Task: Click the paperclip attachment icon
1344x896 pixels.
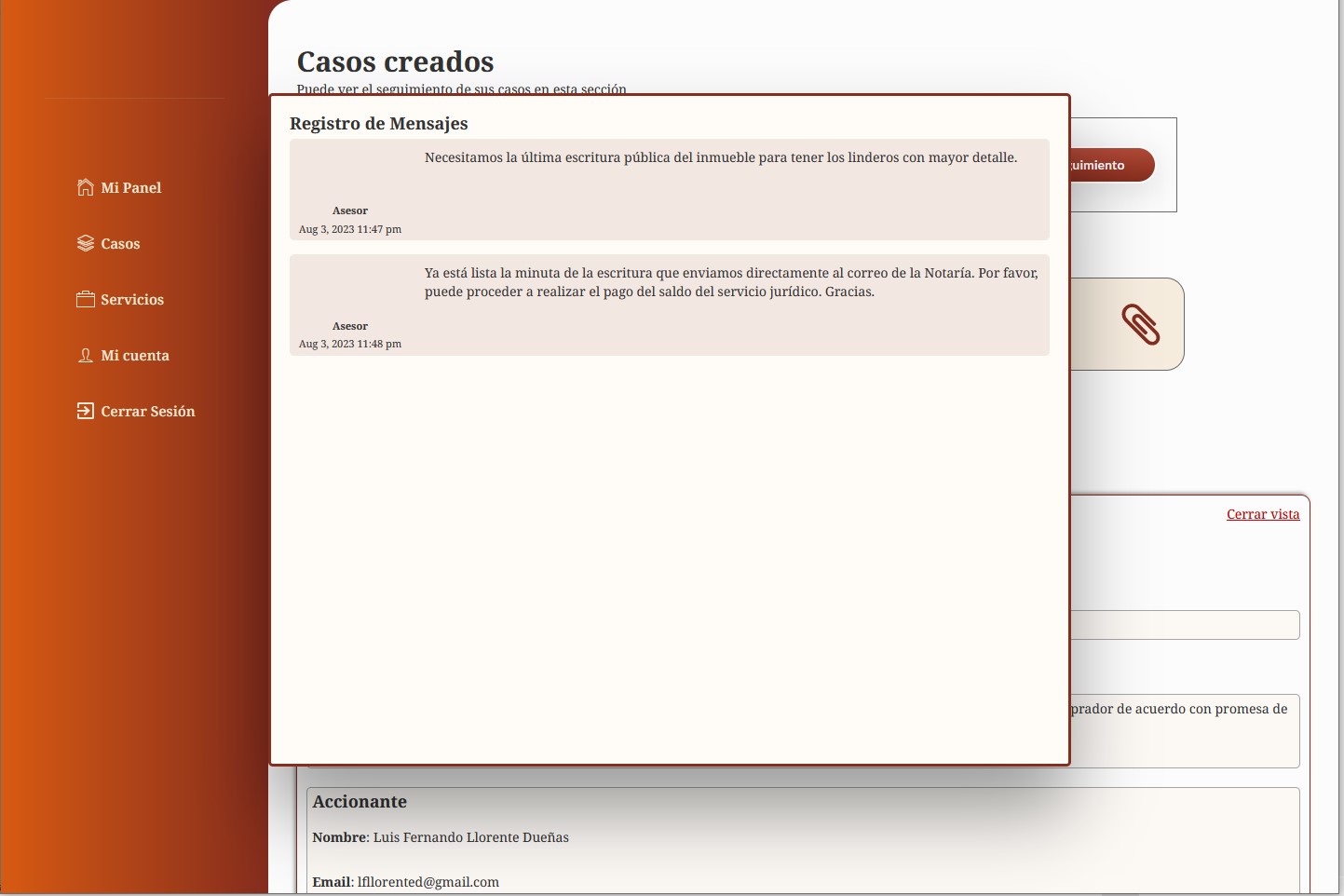Action: pos(1140,324)
